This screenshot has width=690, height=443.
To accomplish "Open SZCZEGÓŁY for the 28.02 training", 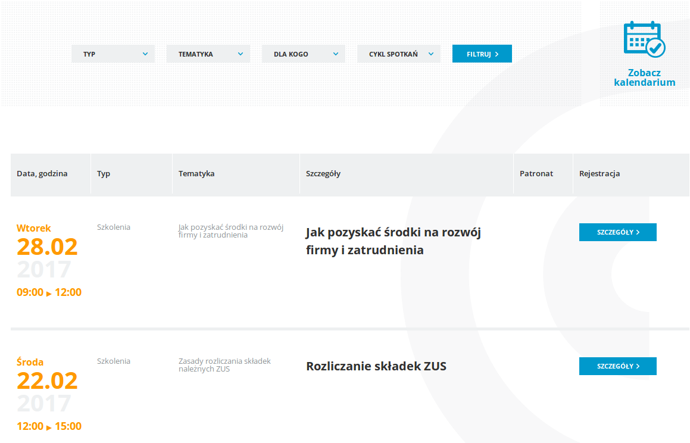I will [x=617, y=232].
